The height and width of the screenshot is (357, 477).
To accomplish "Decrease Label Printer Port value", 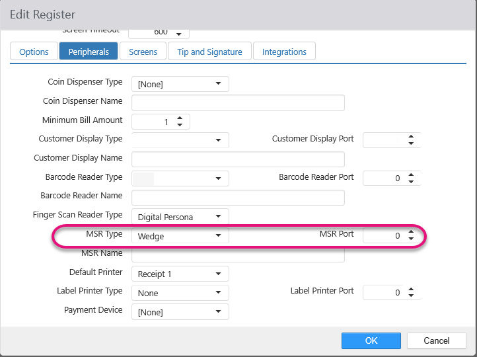I will (411, 296).
